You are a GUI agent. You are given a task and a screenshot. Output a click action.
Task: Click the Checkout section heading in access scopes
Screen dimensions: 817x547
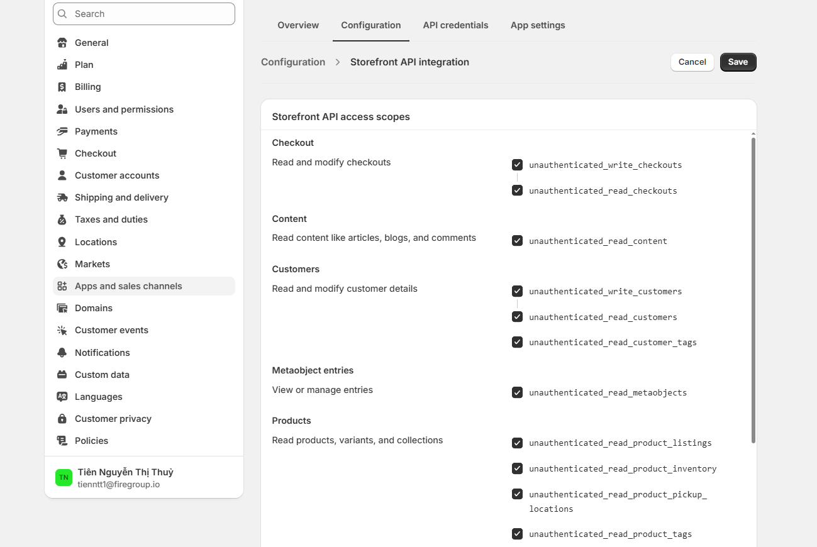pos(293,143)
